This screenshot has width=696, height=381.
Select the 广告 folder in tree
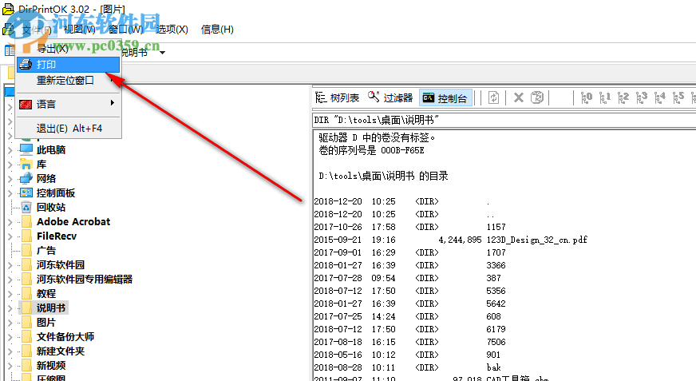(46, 251)
